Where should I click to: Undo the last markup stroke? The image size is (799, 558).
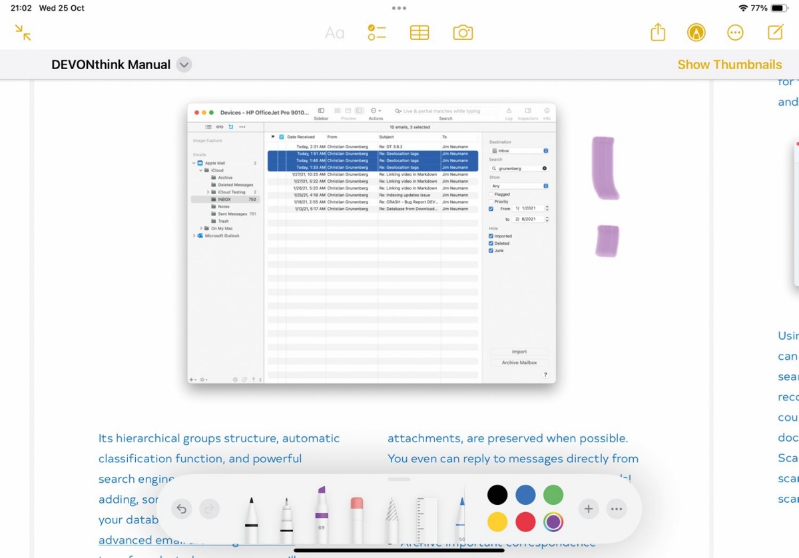click(x=181, y=509)
